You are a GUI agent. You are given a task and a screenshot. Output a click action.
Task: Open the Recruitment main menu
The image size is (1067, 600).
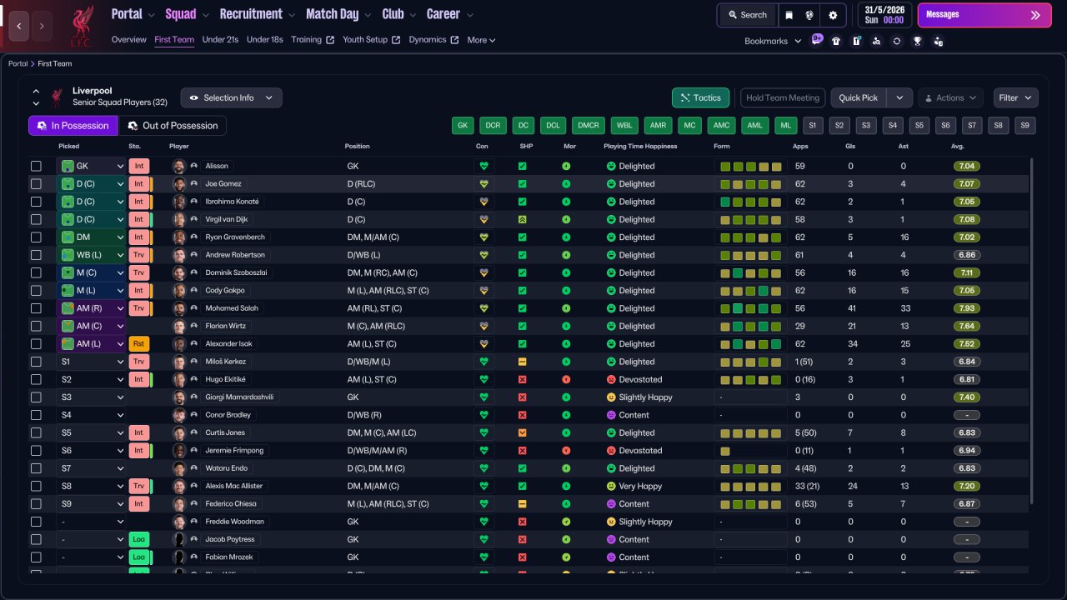pyautogui.click(x=258, y=14)
